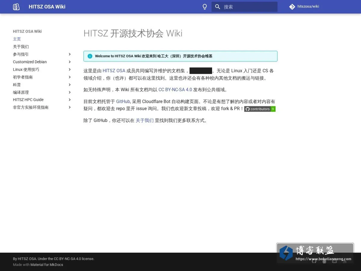
Task: Expand the 初学者指南 chevron
Action: click(69, 77)
